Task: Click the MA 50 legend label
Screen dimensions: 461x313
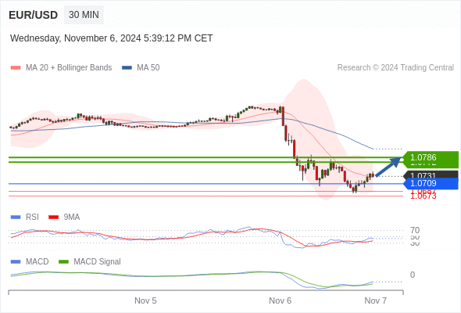Action: (x=148, y=68)
